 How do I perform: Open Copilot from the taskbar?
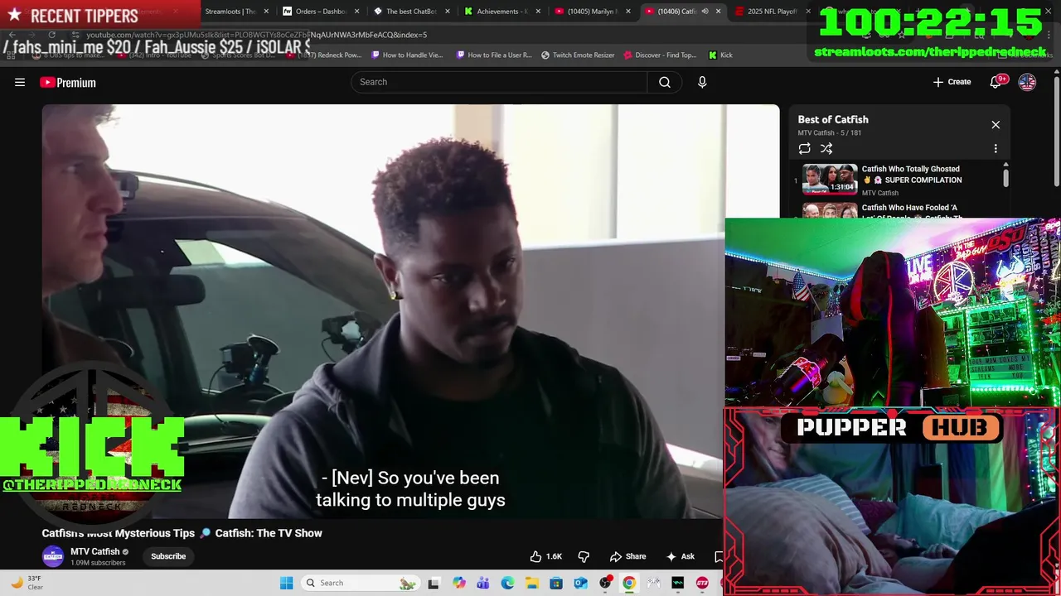458,583
